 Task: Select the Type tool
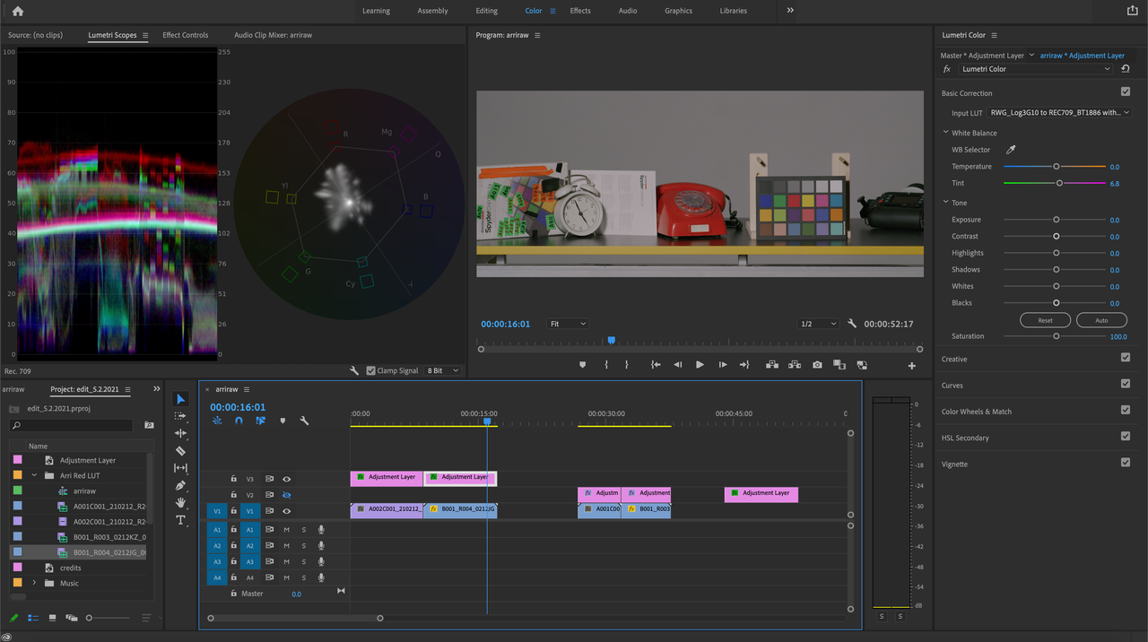tap(180, 520)
